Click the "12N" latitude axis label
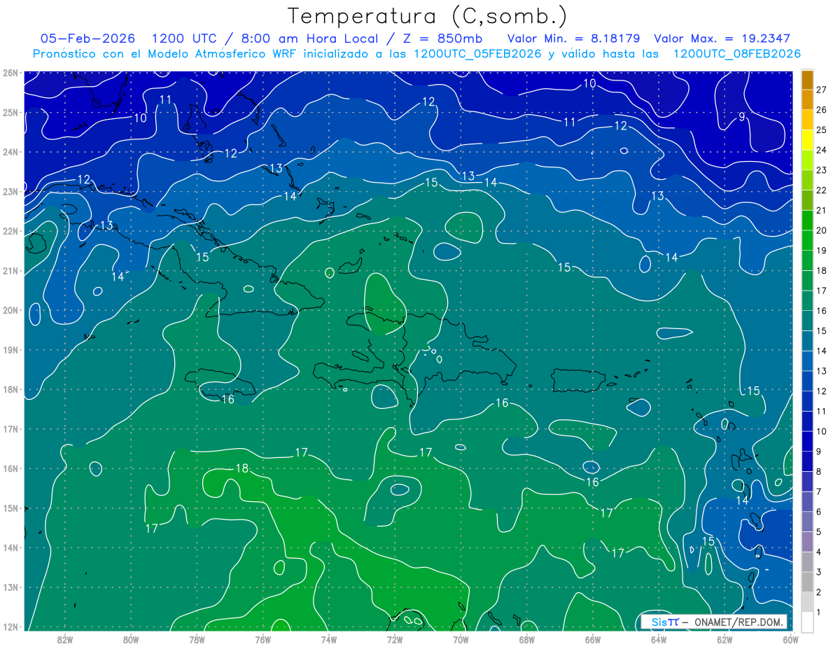Screen dimensions: 840x649 pos(10,627)
